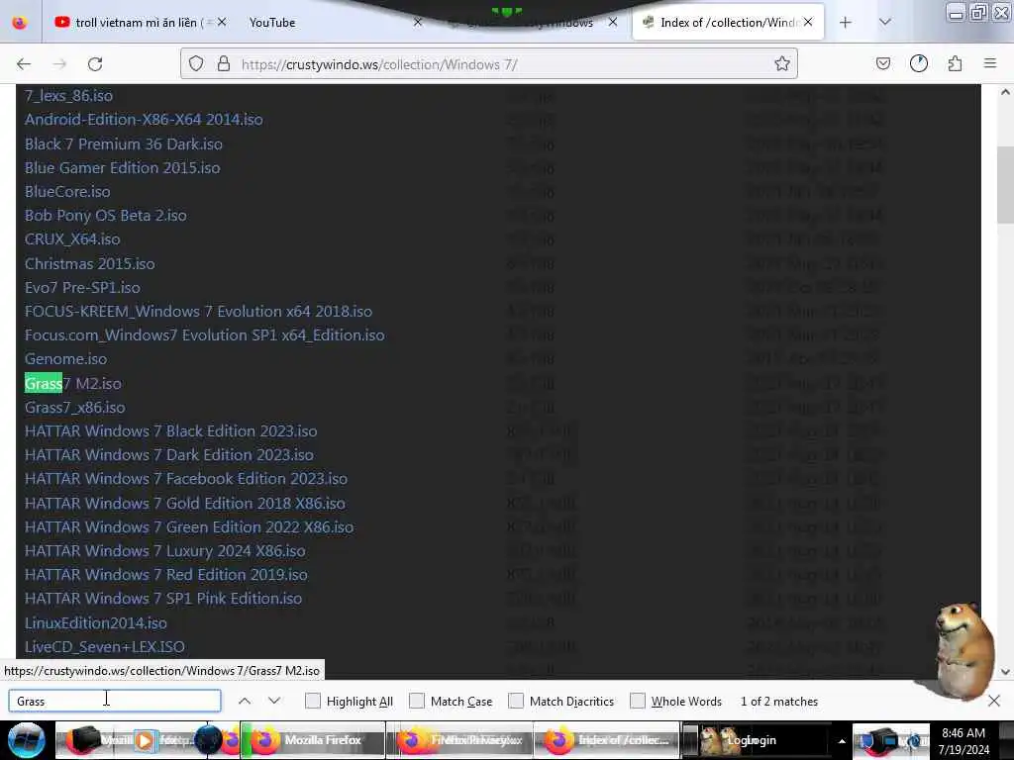Download Android-Edition-X86-X64 2014.iso
This screenshot has width=1014, height=760.
point(144,120)
